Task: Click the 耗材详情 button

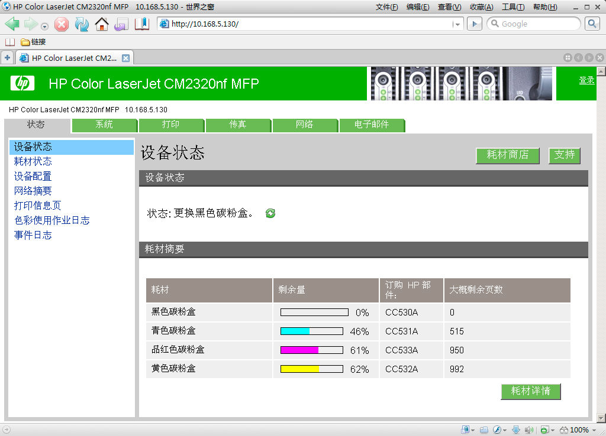Action: (531, 391)
